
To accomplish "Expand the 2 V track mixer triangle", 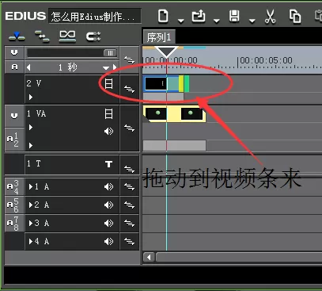I will (31, 98).
